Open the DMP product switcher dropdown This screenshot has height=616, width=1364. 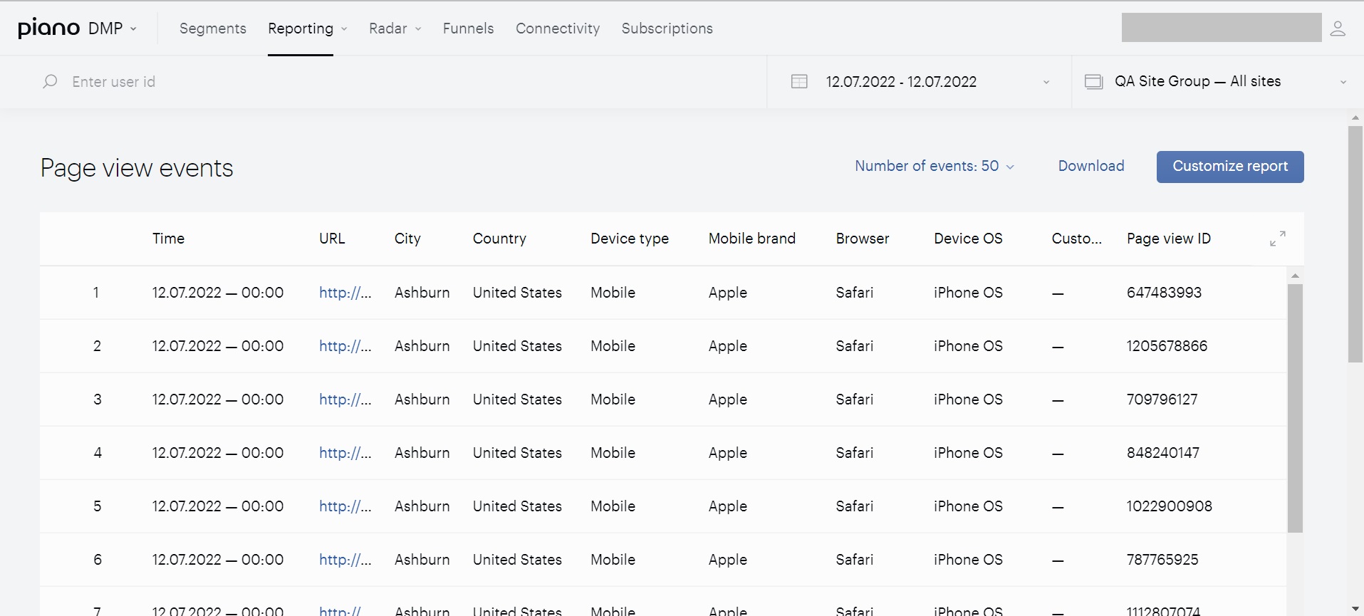(113, 28)
